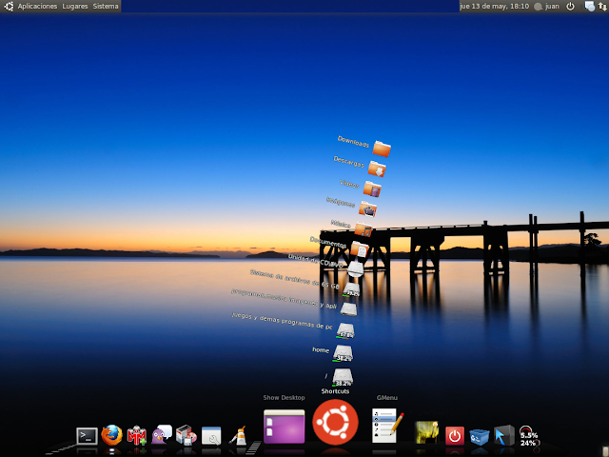This screenshot has width=609, height=457.
Task: Click the clock 'jue 13 de may, 18:10'
Action: point(494,7)
